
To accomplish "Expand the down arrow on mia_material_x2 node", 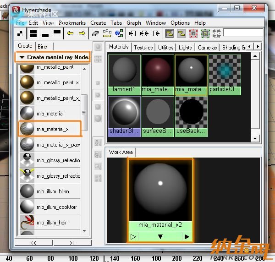I will click(160, 237).
